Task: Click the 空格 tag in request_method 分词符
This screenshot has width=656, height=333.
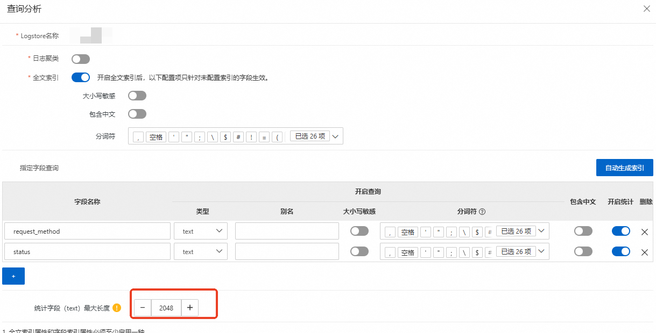Action: pyautogui.click(x=408, y=232)
